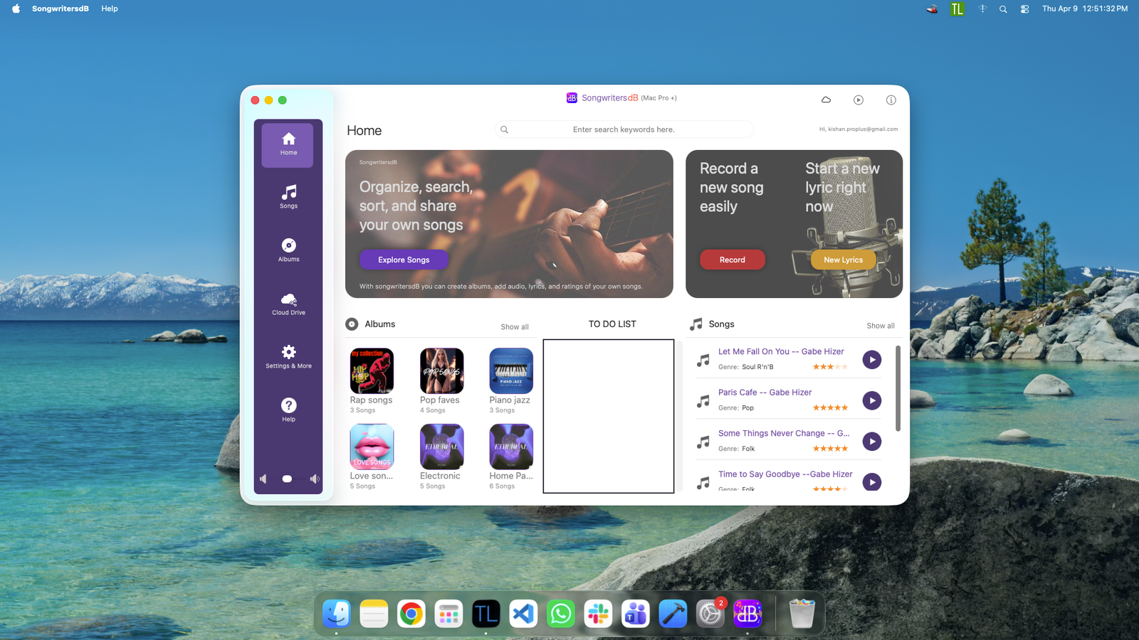Go to Home in sidebar

click(288, 145)
